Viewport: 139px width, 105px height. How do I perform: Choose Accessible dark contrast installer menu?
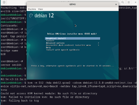(x=68, y=45)
